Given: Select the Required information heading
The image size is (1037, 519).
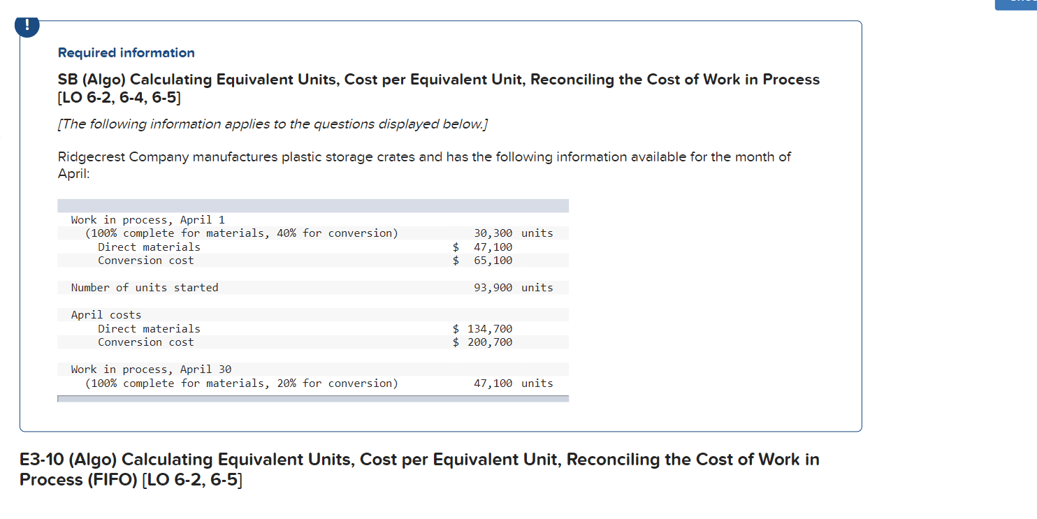Looking at the screenshot, I should click(126, 52).
